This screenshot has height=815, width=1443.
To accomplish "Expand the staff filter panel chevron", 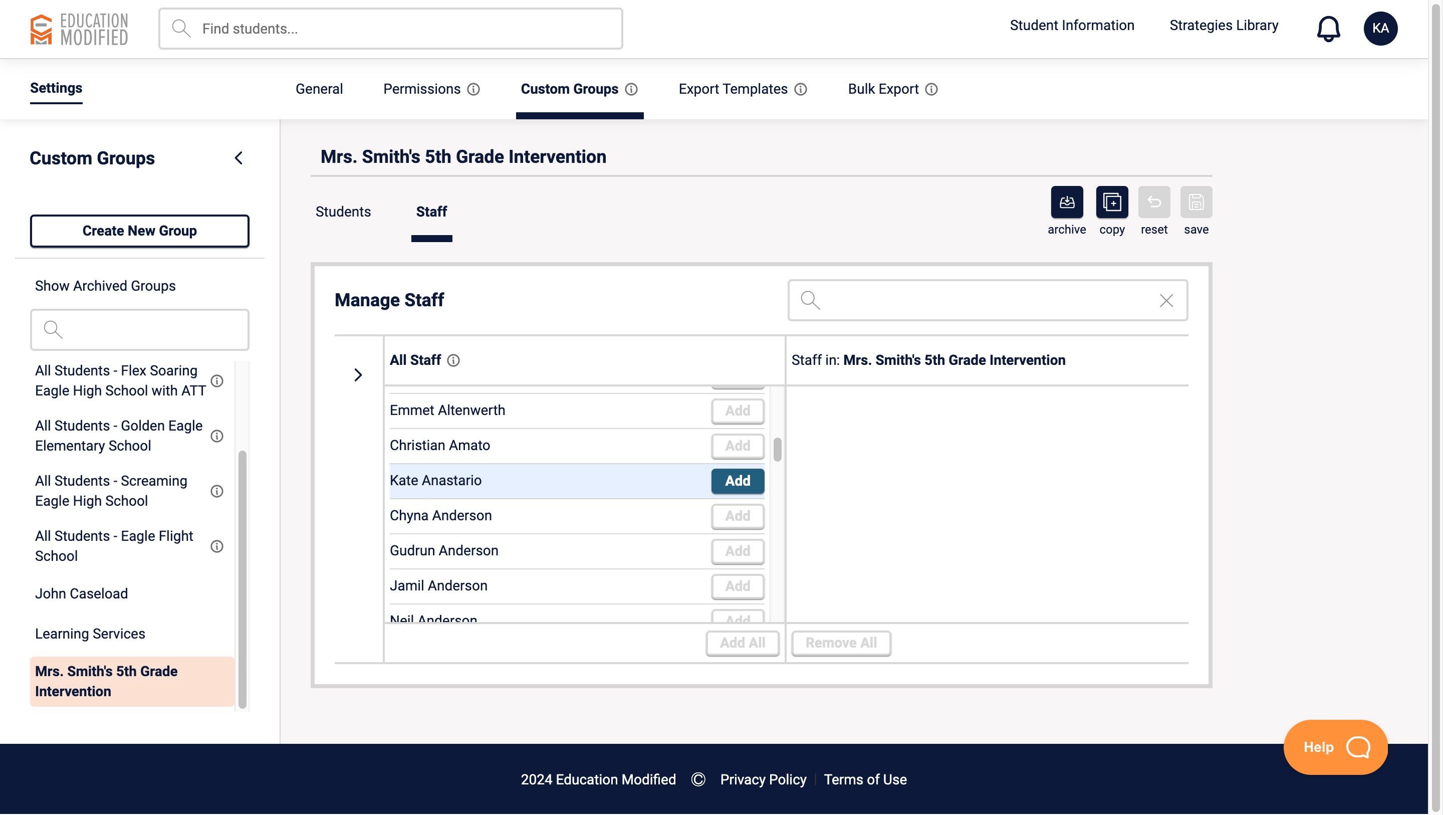I will 358,375.
